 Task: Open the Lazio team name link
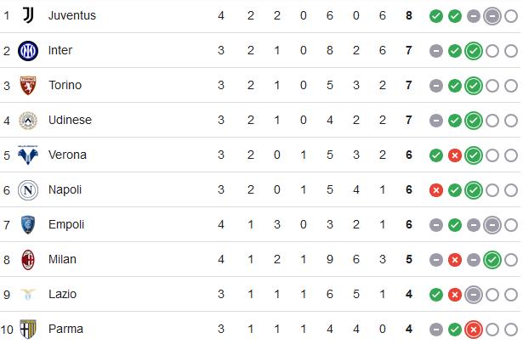(62, 295)
